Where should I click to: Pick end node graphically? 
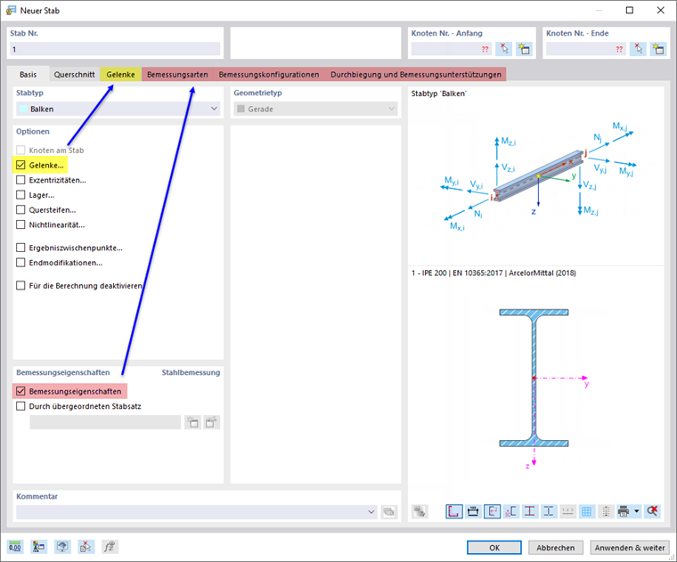point(638,49)
